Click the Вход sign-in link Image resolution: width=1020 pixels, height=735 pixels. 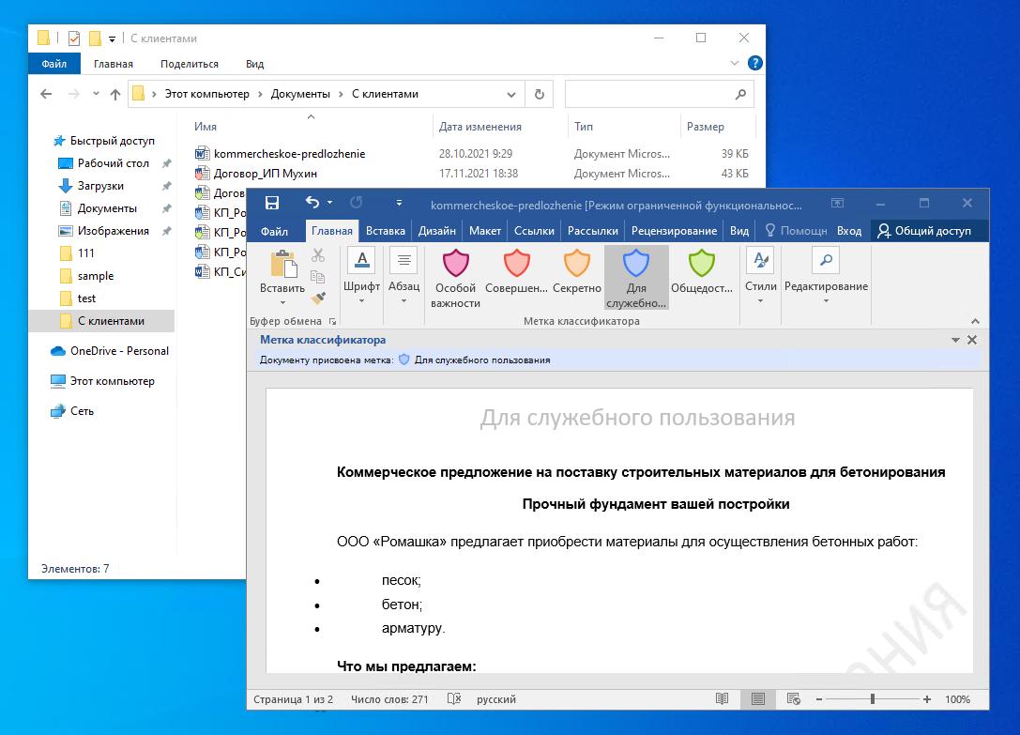point(849,231)
